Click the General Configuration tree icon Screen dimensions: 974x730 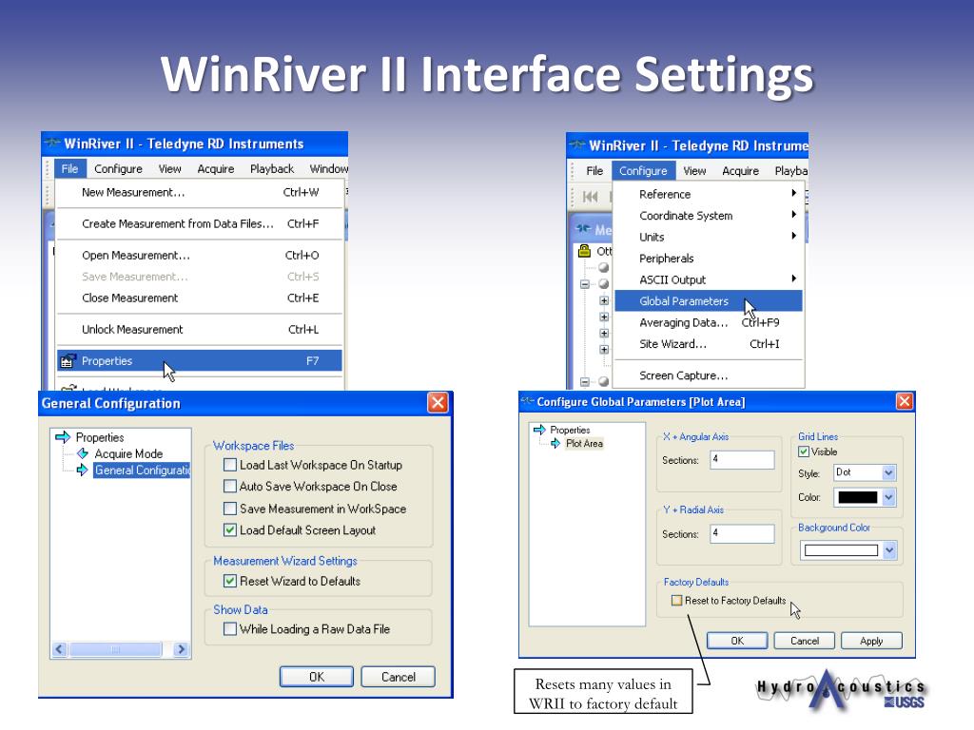pyautogui.click(x=83, y=470)
